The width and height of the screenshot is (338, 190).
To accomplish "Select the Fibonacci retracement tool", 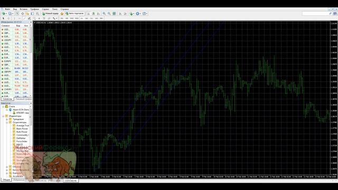I will 34,18.
